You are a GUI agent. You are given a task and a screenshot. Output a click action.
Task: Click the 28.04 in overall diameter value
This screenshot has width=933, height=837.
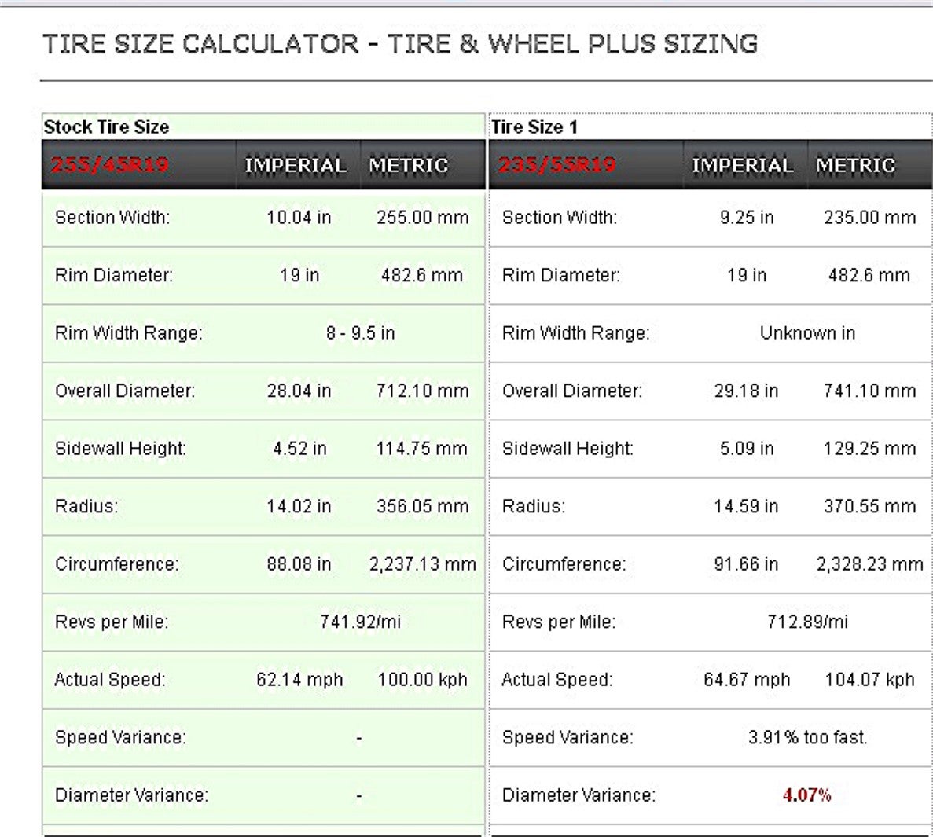pos(299,391)
